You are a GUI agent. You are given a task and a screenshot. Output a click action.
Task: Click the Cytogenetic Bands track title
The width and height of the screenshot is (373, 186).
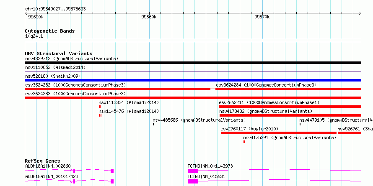click(x=50, y=31)
